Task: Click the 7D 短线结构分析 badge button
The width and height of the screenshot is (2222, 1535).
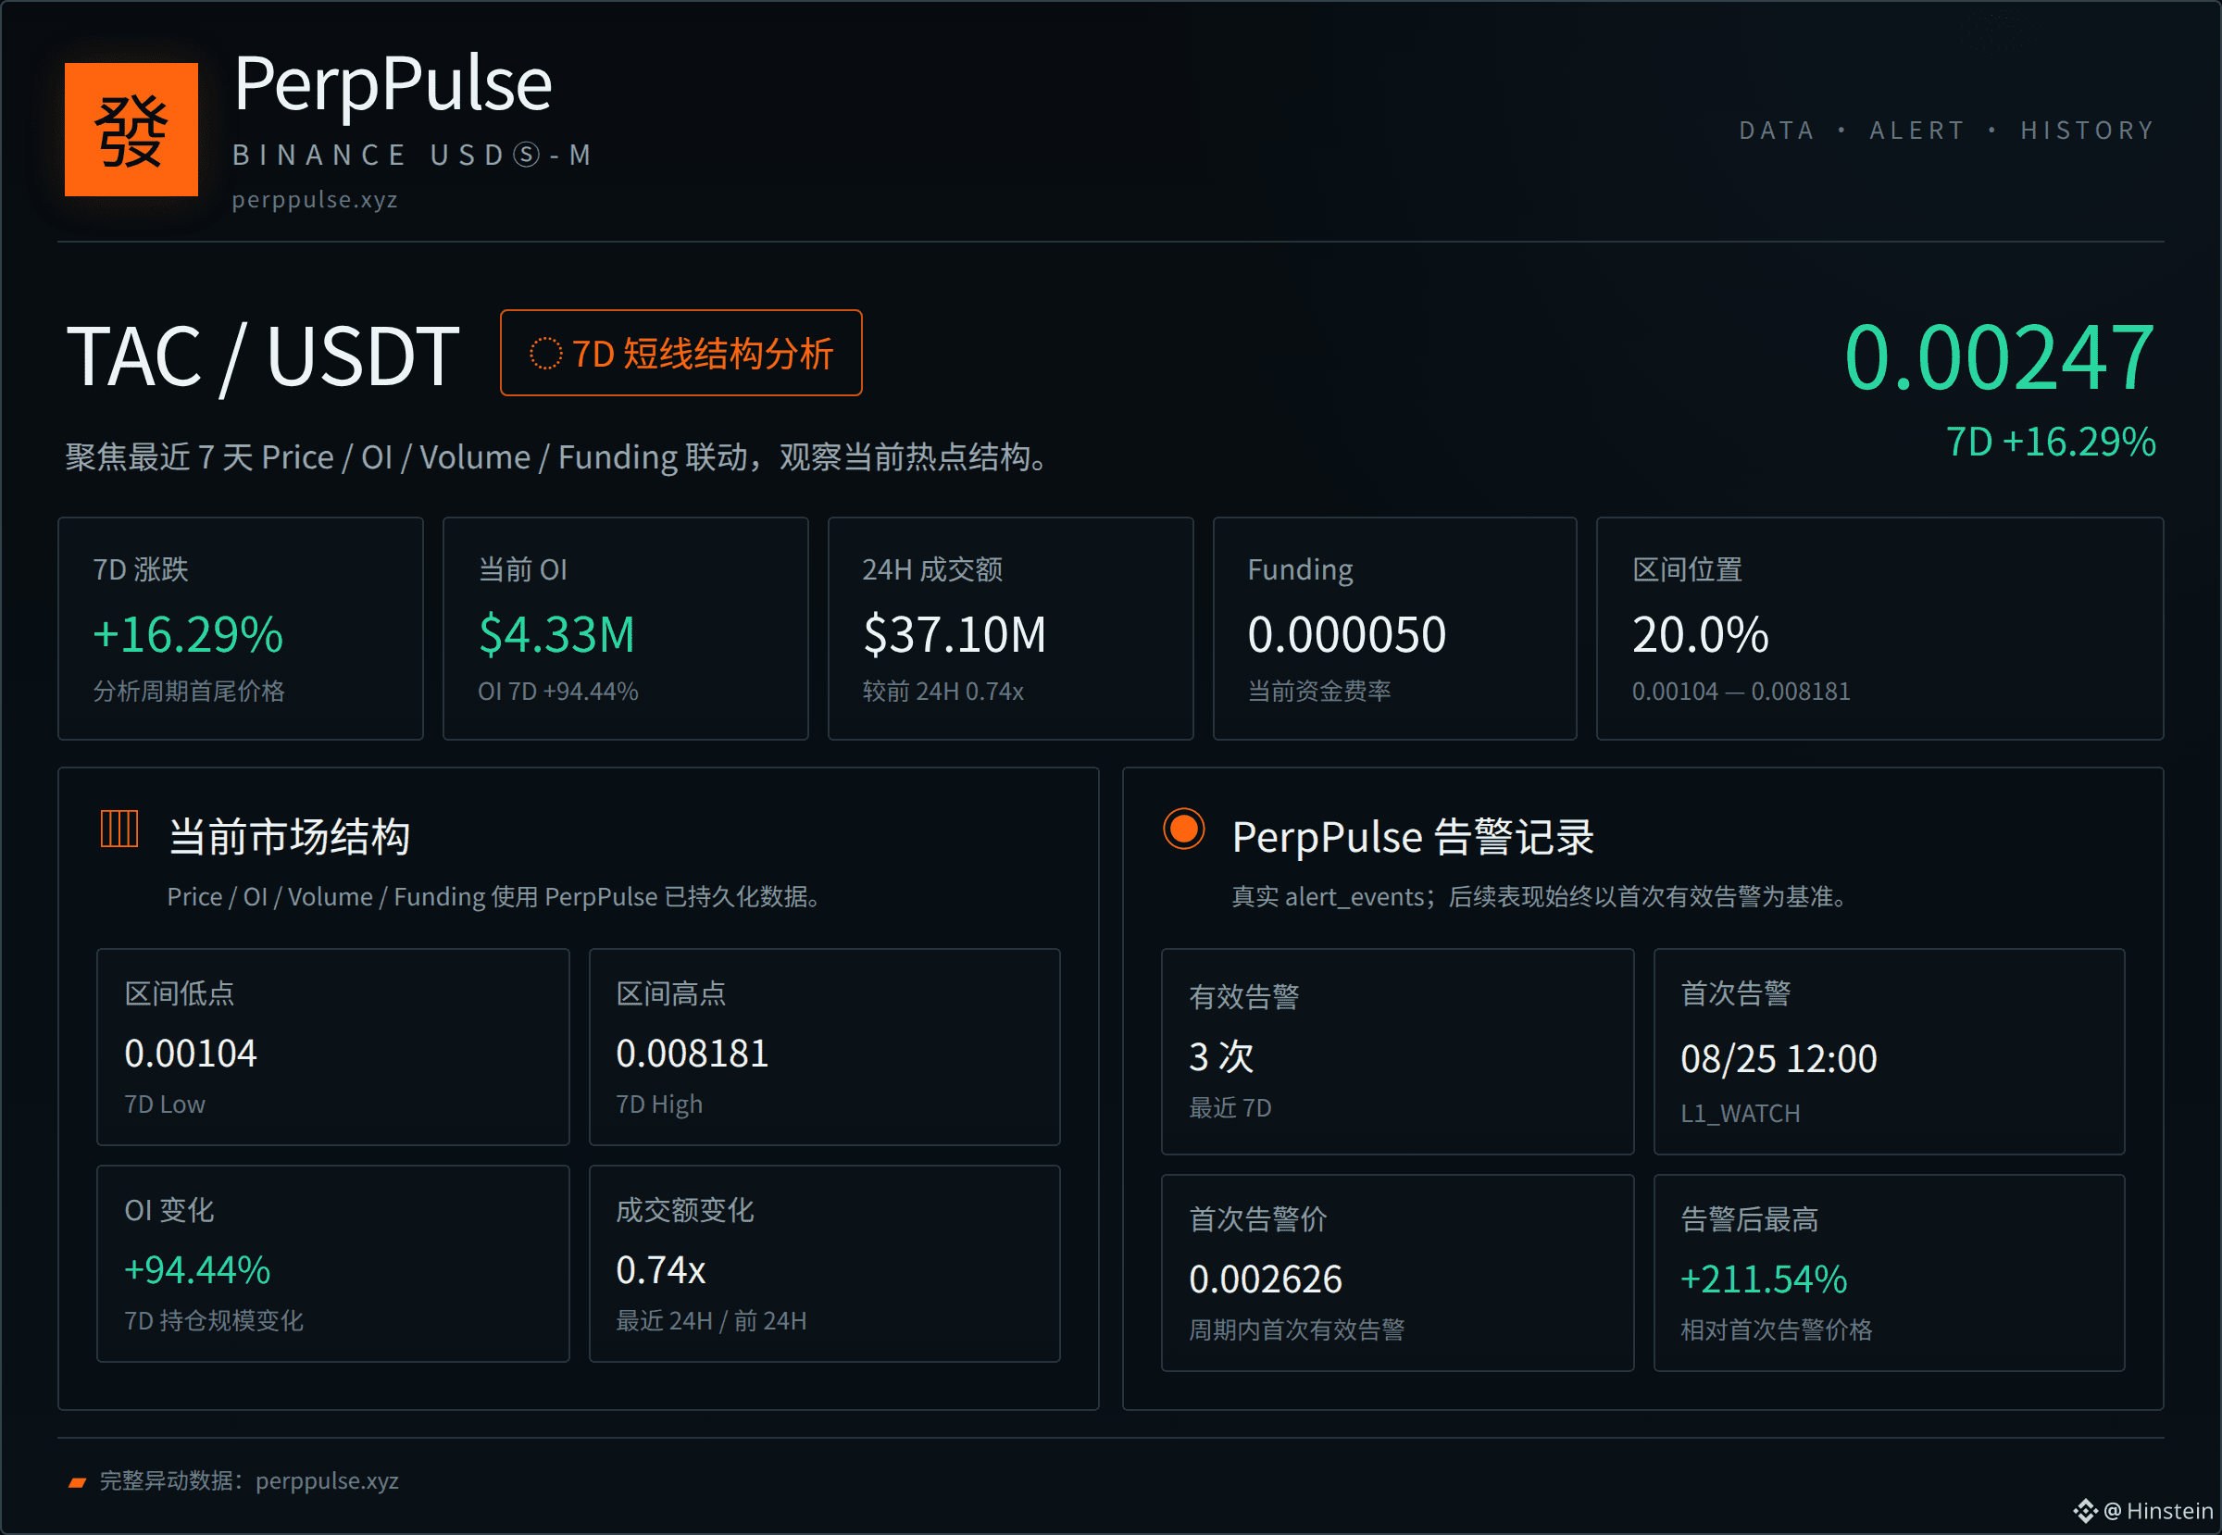Action: point(681,353)
